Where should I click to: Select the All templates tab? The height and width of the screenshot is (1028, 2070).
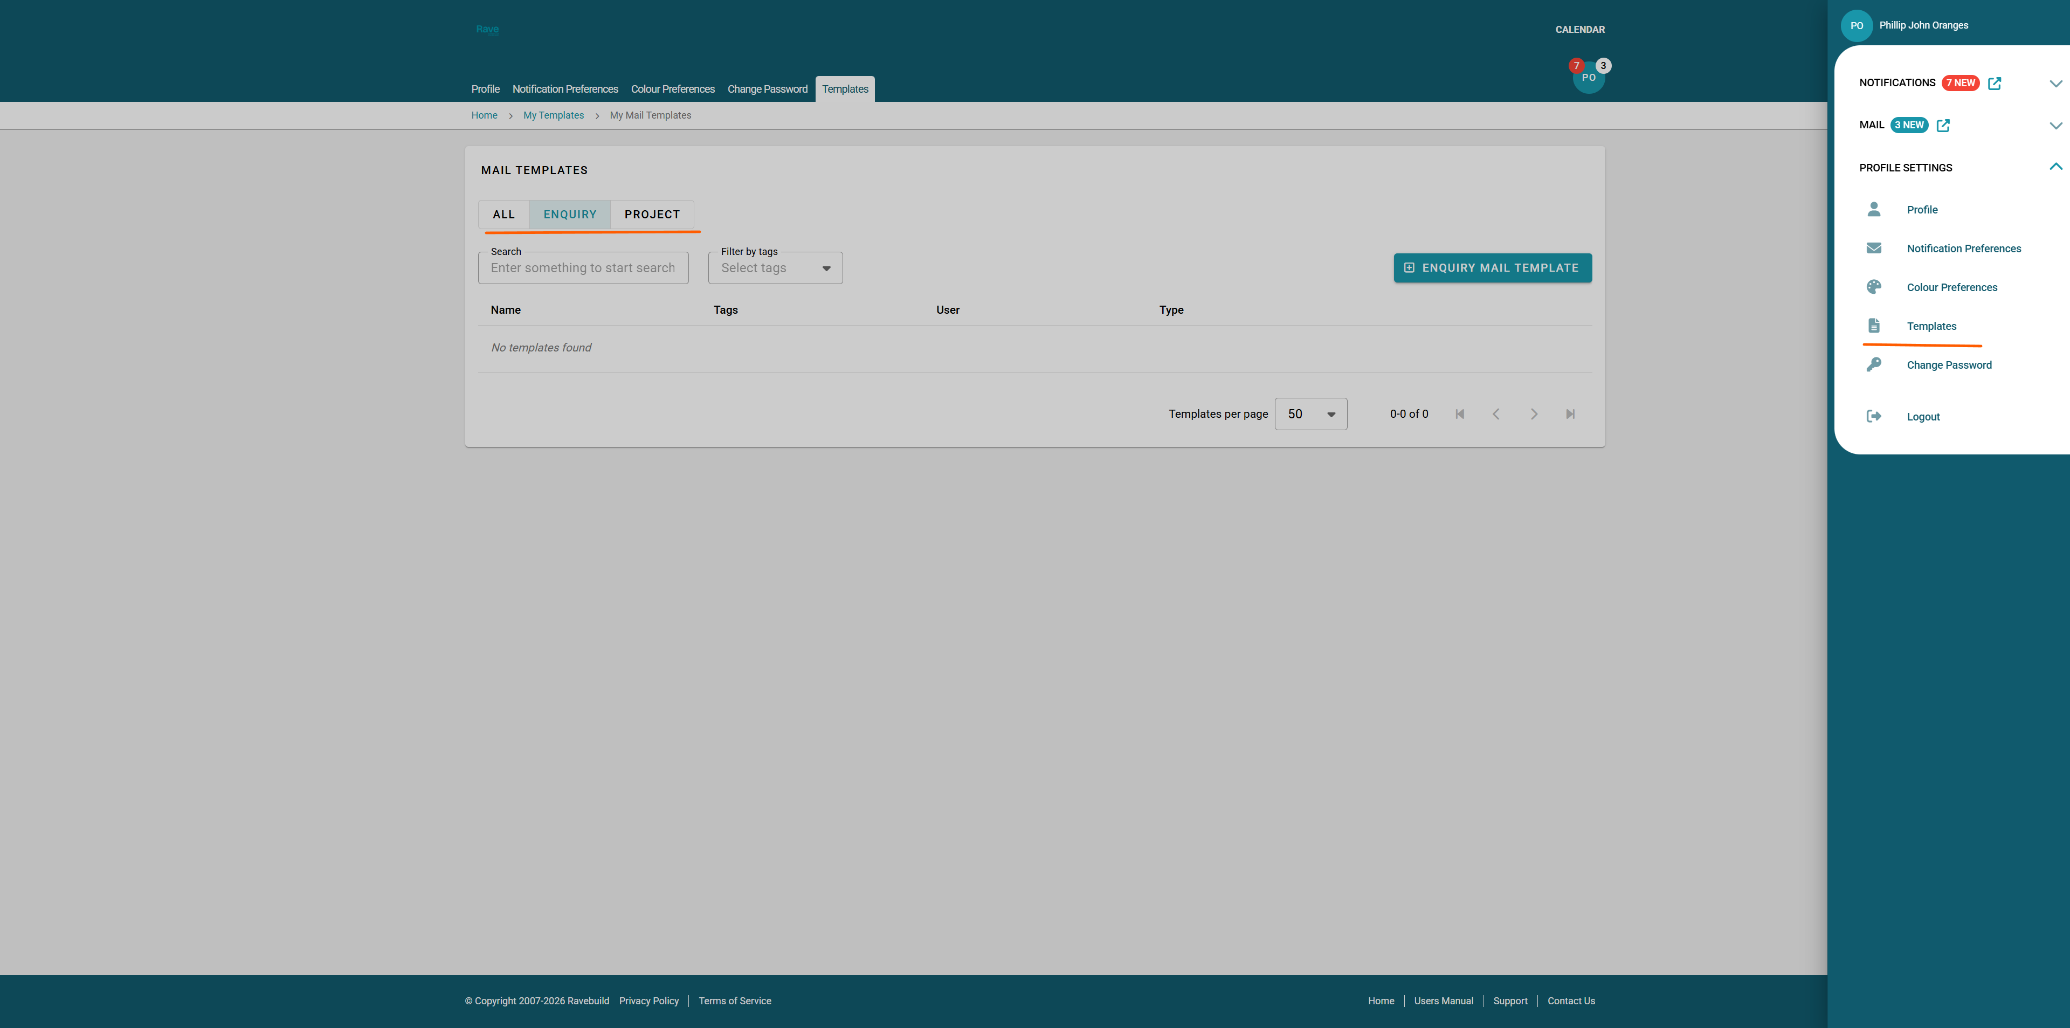503,215
